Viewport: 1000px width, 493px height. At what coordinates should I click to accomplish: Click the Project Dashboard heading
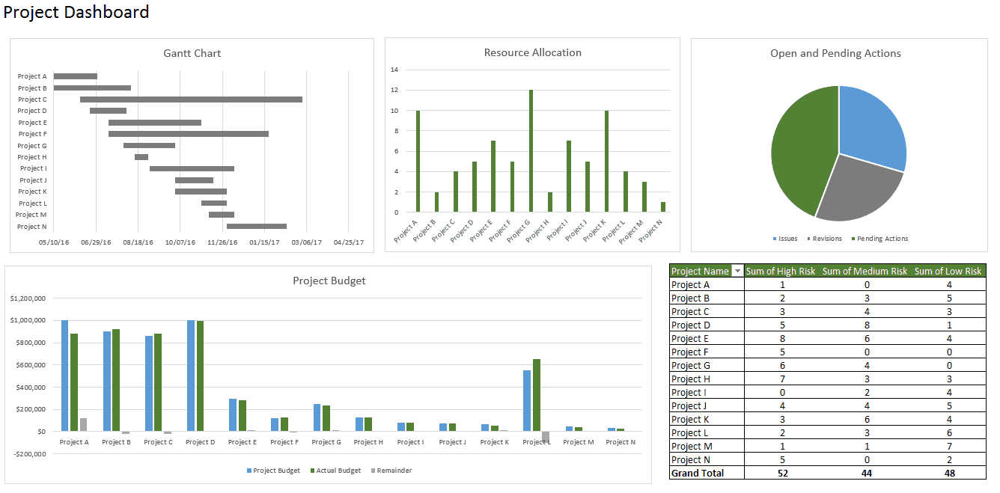78,12
